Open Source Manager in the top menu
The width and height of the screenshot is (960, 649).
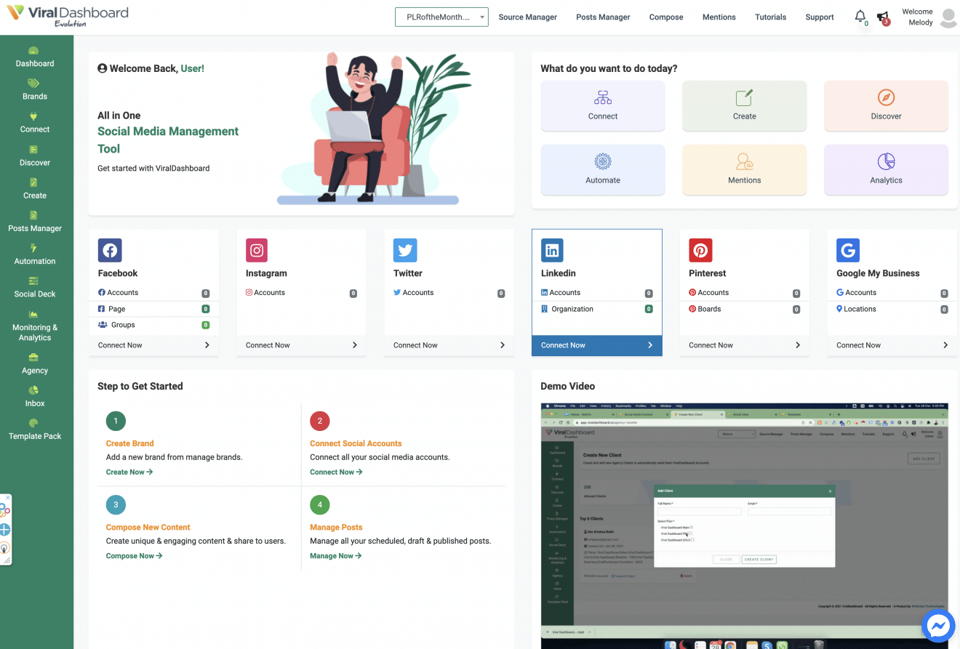coord(527,17)
